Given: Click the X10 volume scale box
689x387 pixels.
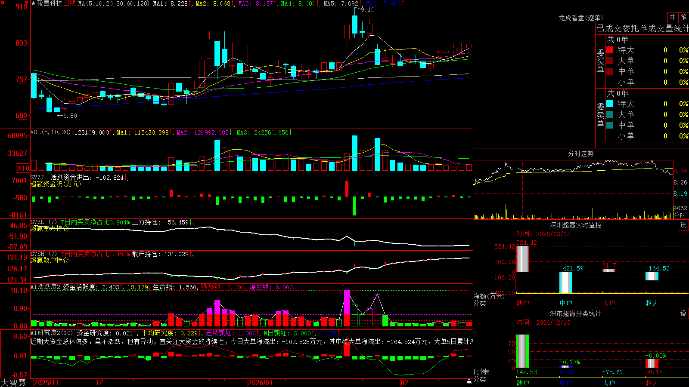Looking at the screenshot, I should pos(23,168).
